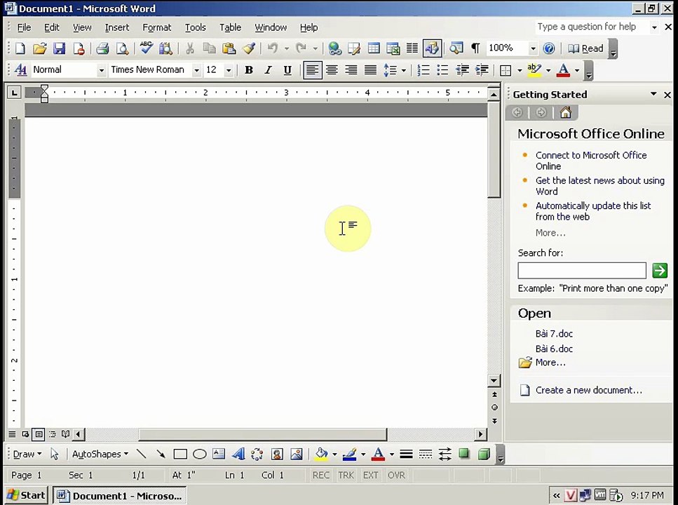The image size is (678, 505).
Task: Set Align Left alignment
Action: 312,70
